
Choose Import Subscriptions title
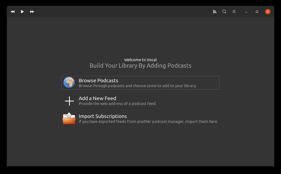coord(103,116)
